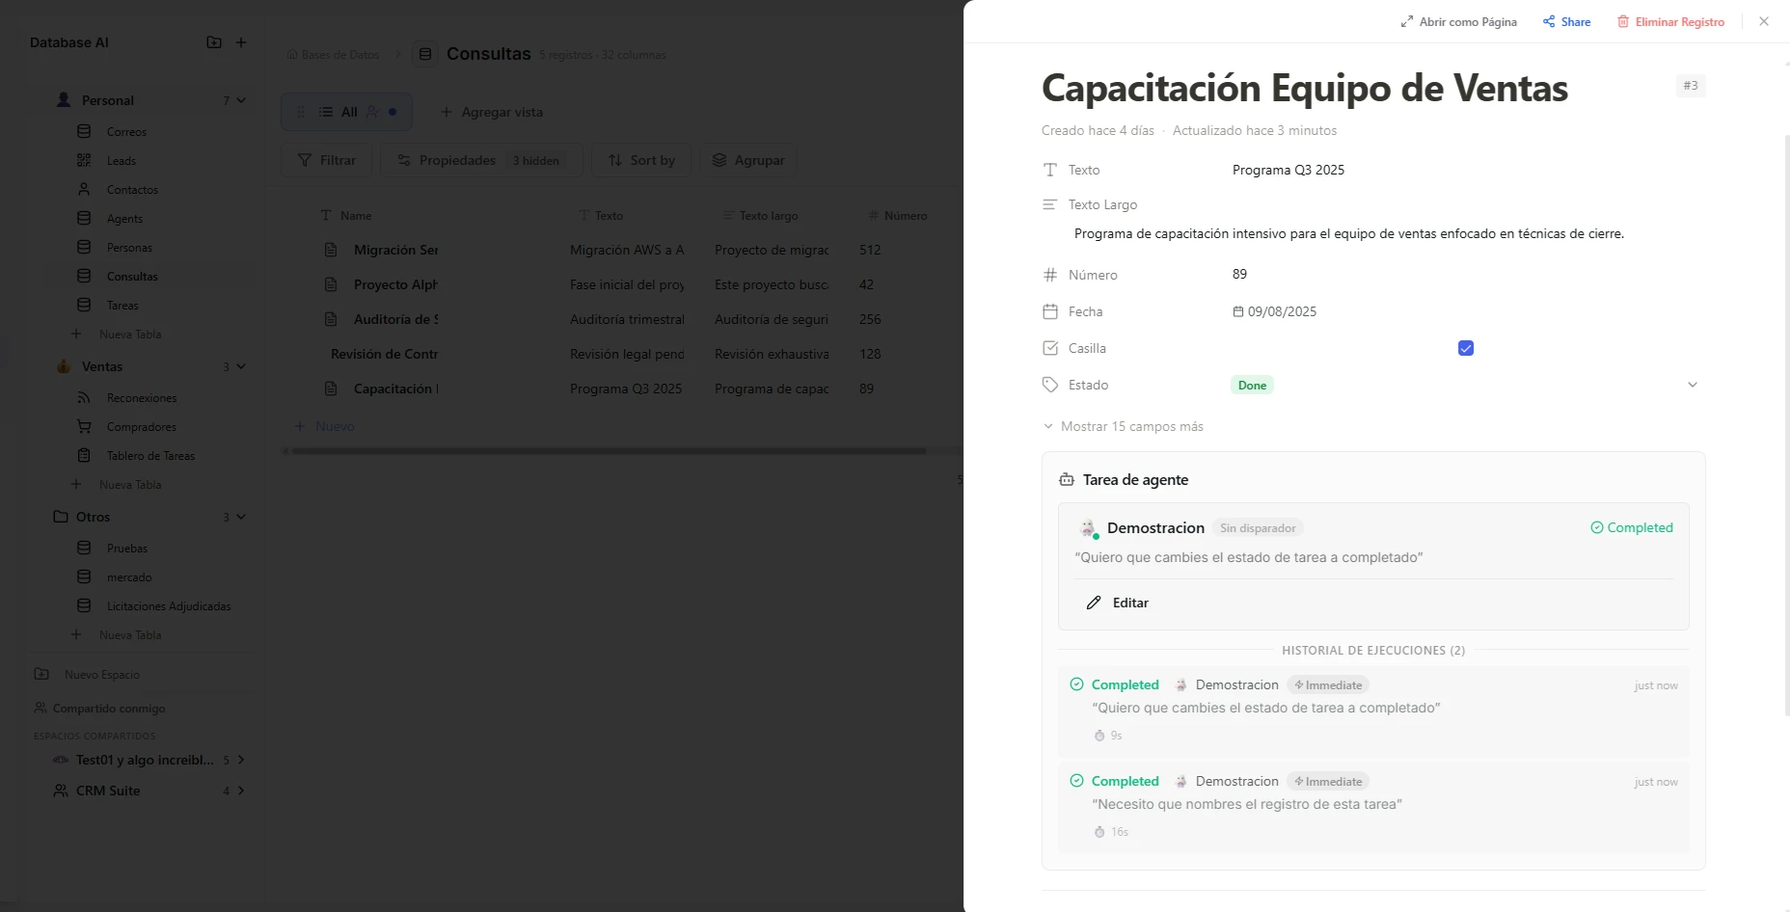Open the Auditoría de S record row
This screenshot has width=1790, height=912.
point(395,319)
